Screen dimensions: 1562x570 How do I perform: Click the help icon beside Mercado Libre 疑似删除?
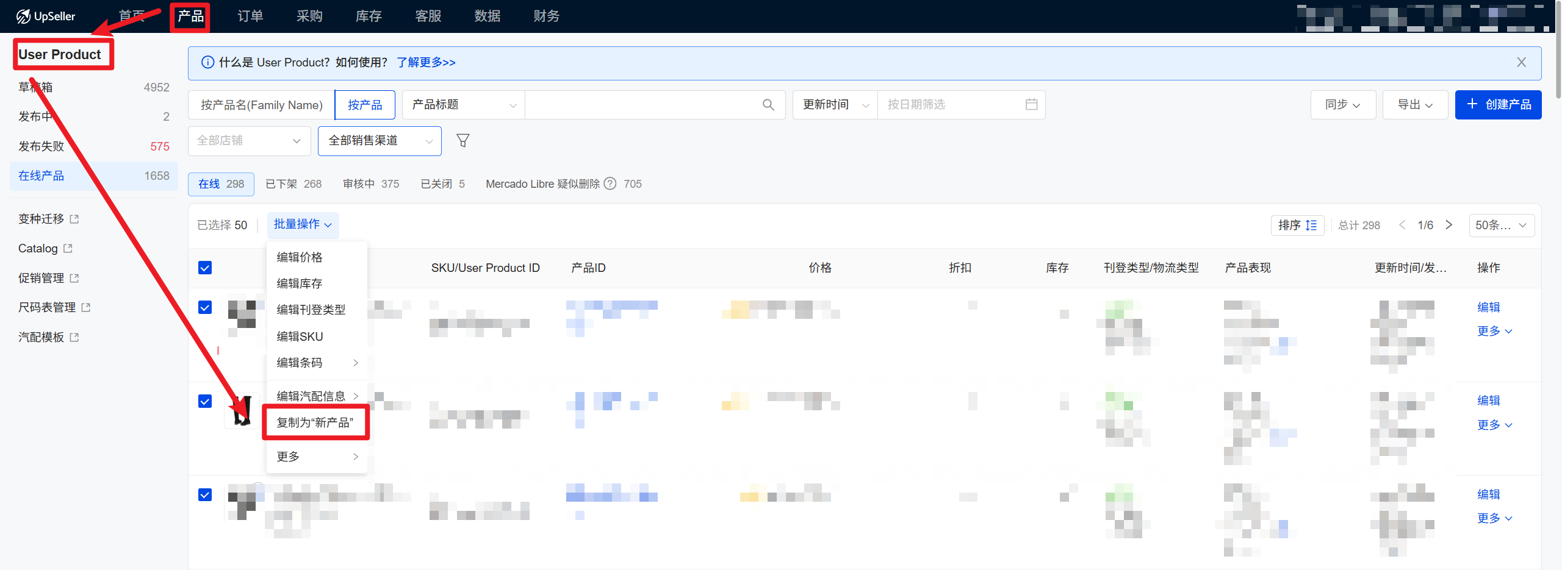pos(610,184)
